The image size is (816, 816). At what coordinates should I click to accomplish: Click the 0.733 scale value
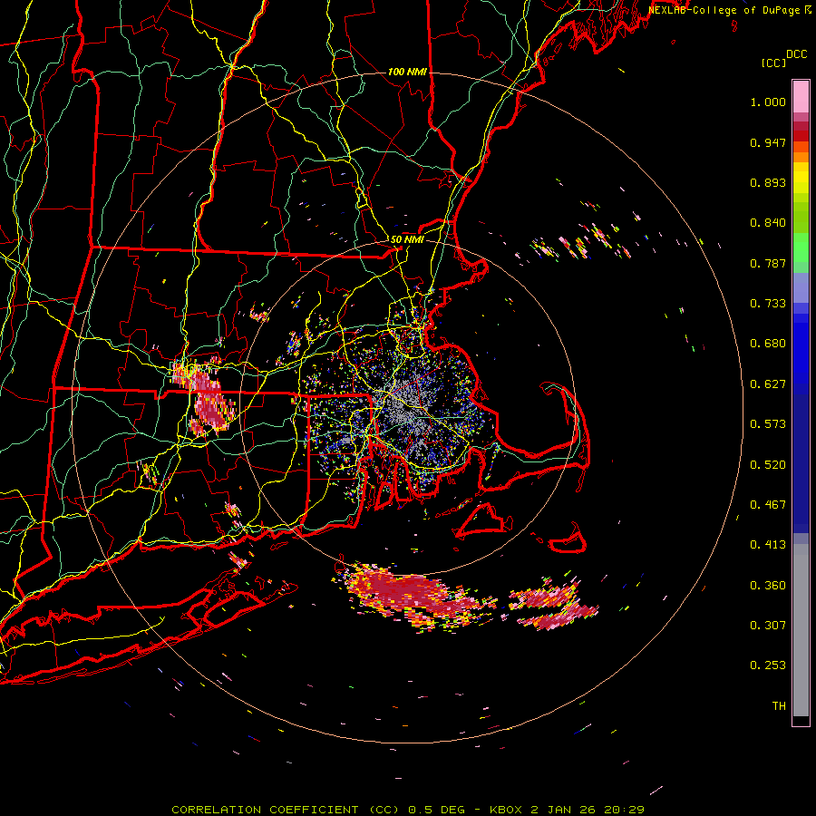768,304
